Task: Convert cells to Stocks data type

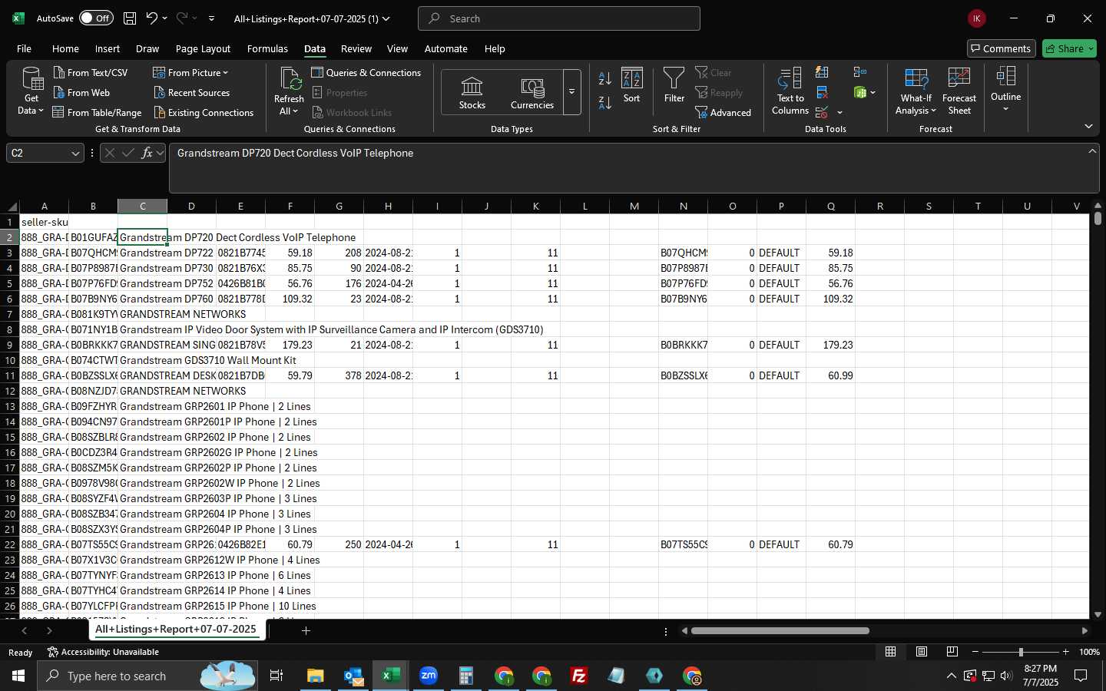Action: tap(472, 92)
